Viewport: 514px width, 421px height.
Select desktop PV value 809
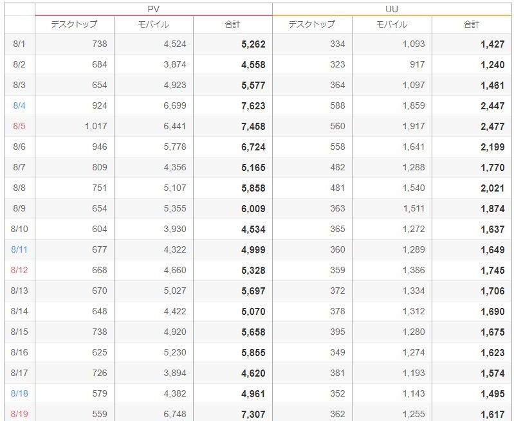[x=99, y=167]
